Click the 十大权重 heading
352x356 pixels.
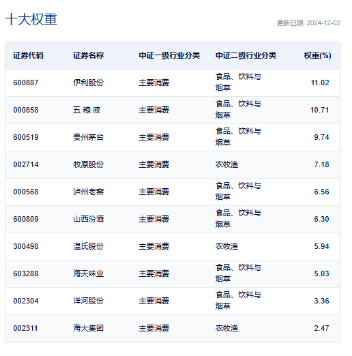click(31, 19)
